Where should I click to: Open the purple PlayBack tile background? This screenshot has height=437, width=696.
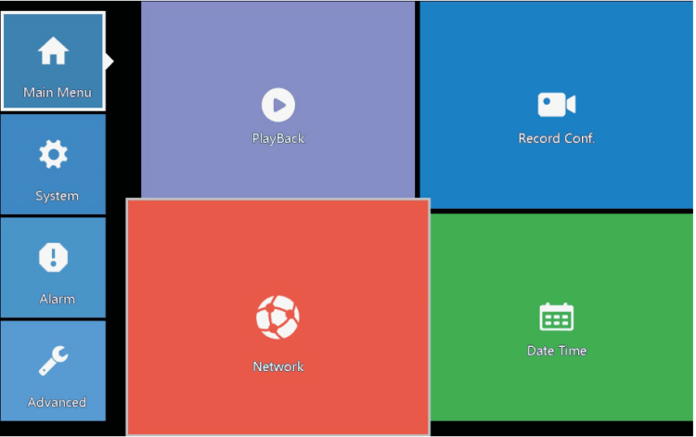pyautogui.click(x=204, y=56)
